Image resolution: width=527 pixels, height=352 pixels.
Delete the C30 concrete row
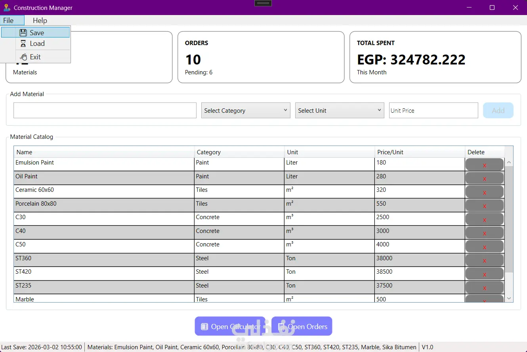coord(485,219)
